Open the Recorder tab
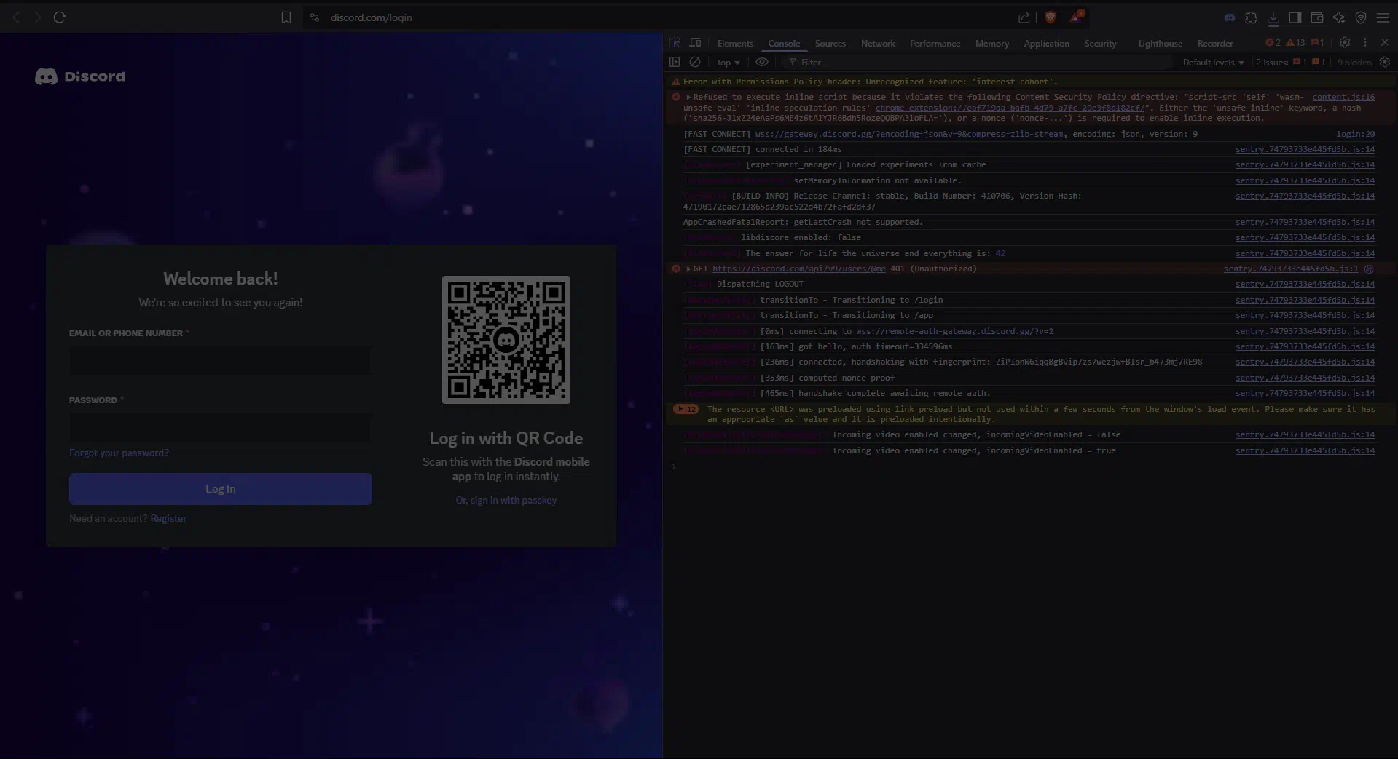This screenshot has width=1398, height=759. pyautogui.click(x=1215, y=44)
